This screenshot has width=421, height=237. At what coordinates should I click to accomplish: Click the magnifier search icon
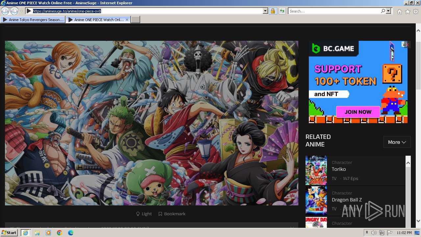coord(383,11)
